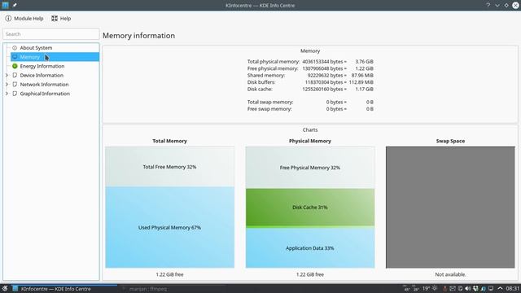
Task: Click the Graphical Information row icon
Action: coord(15,94)
